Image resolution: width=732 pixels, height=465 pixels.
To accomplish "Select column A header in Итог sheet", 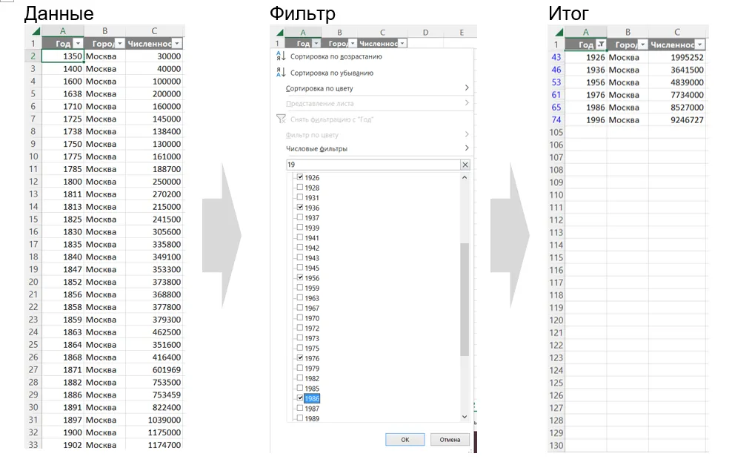I will (x=585, y=32).
